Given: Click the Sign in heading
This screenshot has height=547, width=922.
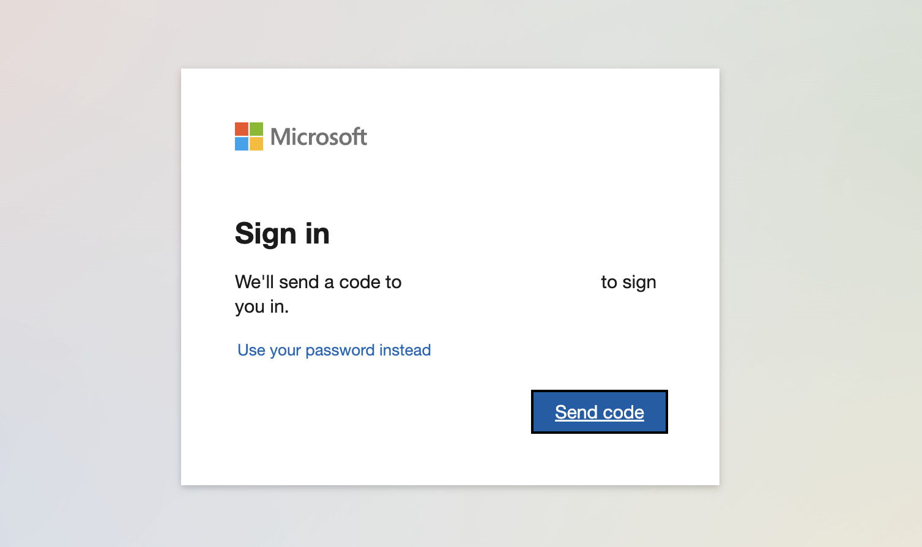Looking at the screenshot, I should [282, 233].
